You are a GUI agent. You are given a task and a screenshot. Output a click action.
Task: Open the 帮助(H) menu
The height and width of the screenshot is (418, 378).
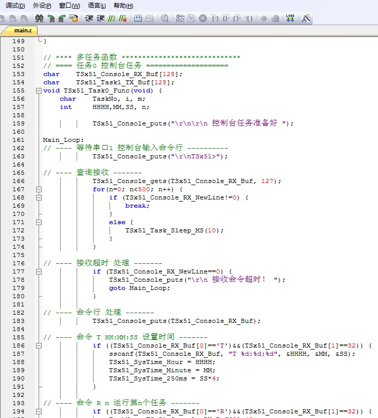pos(123,6)
